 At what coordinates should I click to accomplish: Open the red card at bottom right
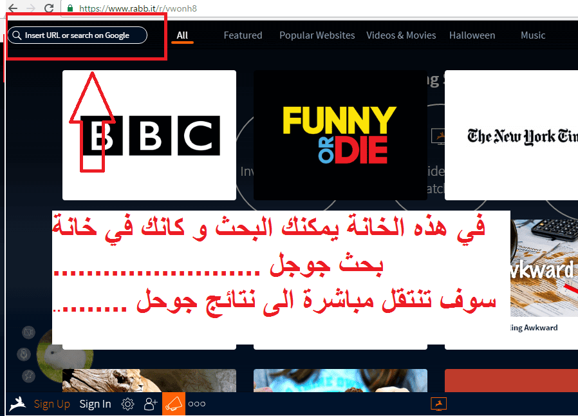pyautogui.click(x=511, y=381)
